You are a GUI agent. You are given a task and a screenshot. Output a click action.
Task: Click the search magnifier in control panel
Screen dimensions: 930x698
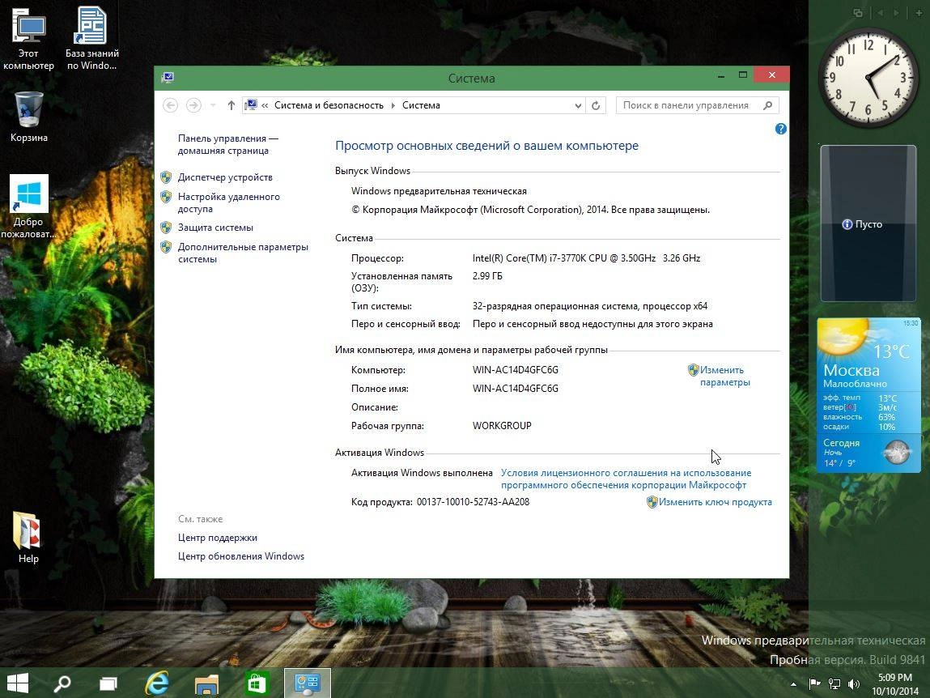click(768, 105)
